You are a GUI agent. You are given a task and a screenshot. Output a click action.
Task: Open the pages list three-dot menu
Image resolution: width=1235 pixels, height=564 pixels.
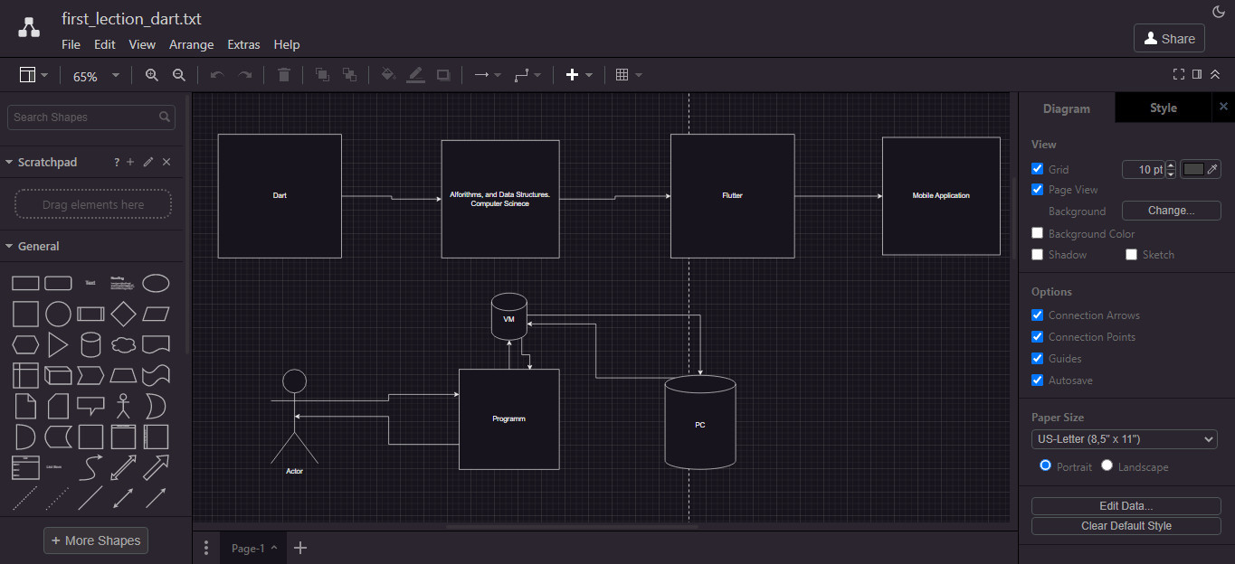[x=206, y=548]
